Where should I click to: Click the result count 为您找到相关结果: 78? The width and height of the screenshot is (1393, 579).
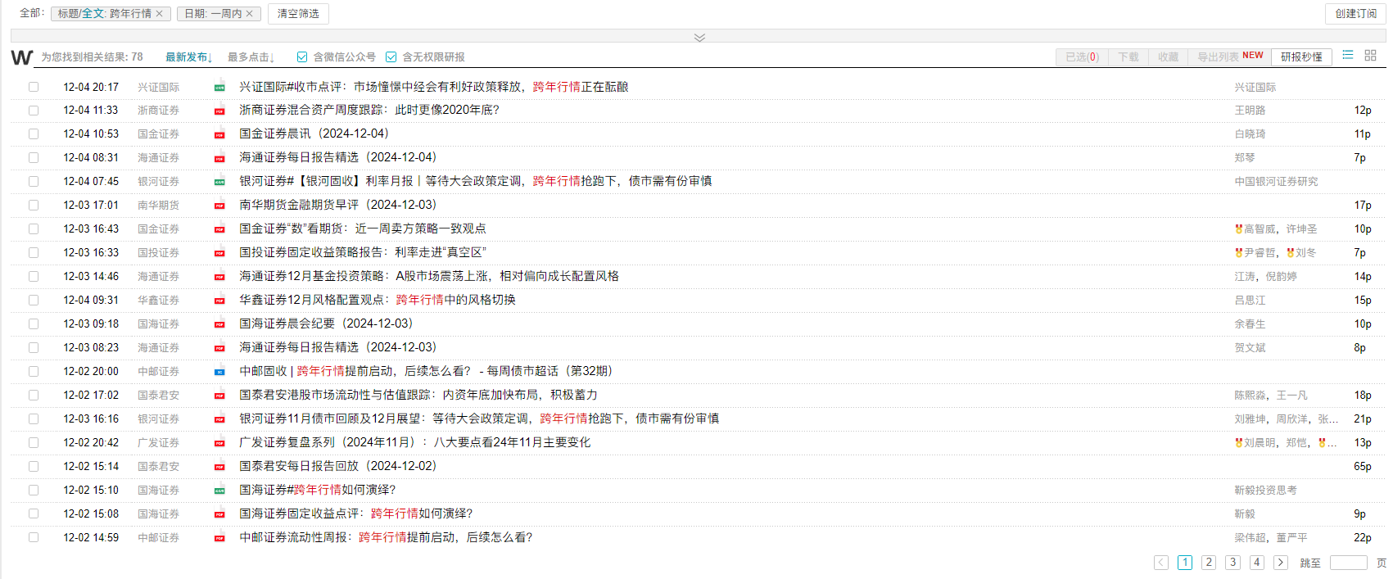(92, 57)
